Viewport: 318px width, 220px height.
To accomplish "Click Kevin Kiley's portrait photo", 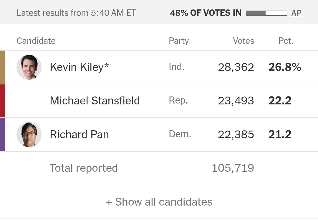I will click(x=29, y=67).
